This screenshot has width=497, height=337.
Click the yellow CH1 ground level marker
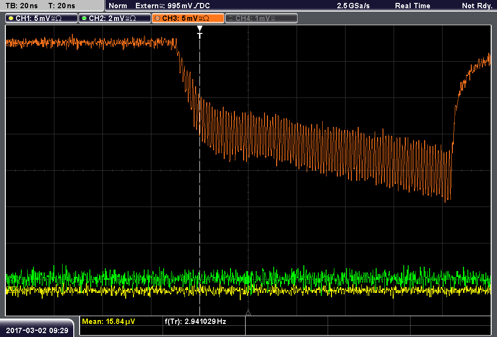coord(12,289)
